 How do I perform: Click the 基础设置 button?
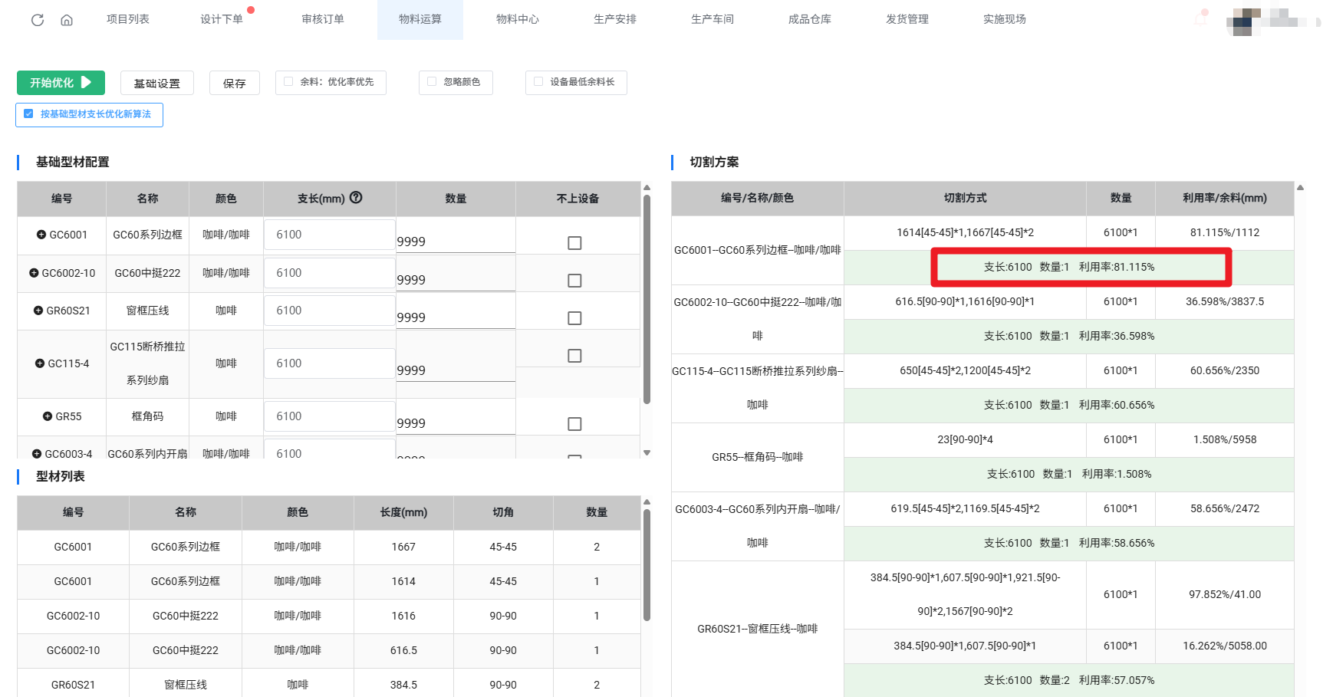156,83
